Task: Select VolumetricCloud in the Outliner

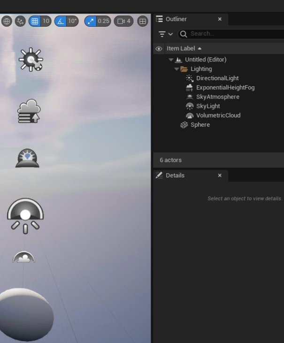Action: (x=218, y=115)
